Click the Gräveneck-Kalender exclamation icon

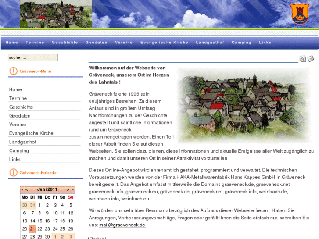(x=14, y=172)
